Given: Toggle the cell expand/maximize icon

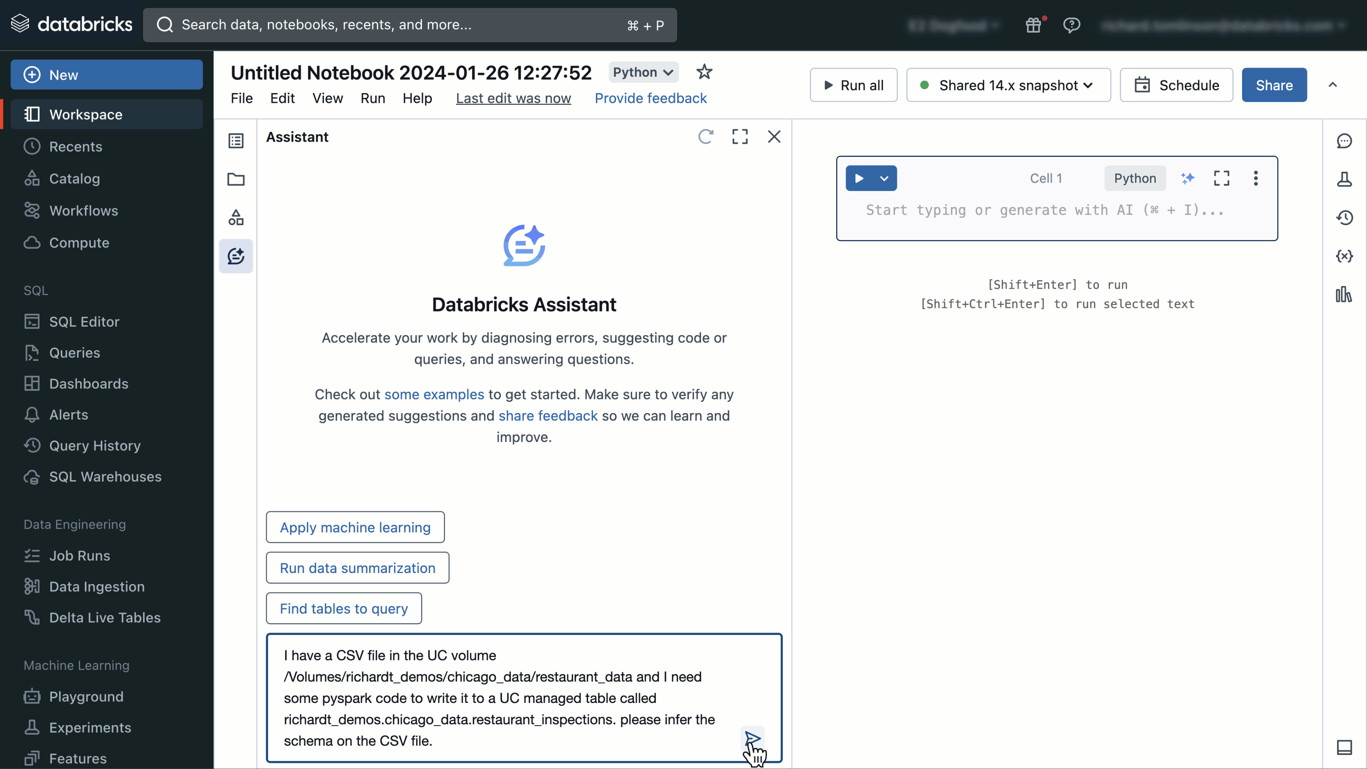Looking at the screenshot, I should click(x=1222, y=177).
